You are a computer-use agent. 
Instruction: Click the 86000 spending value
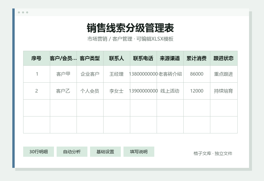click(x=197, y=74)
